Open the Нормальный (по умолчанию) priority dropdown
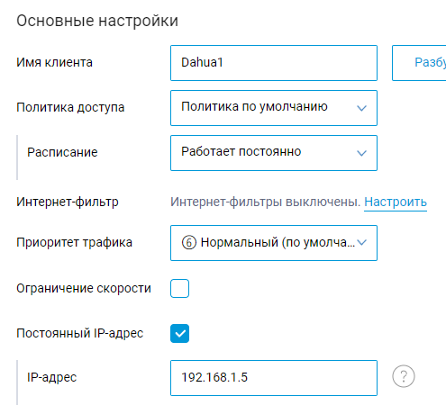The height and width of the screenshot is (405, 446). tap(274, 243)
